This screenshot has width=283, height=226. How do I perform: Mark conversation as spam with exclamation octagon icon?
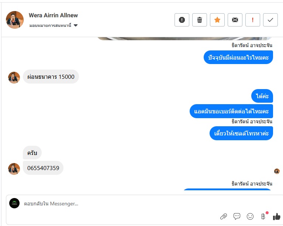pyautogui.click(x=182, y=20)
